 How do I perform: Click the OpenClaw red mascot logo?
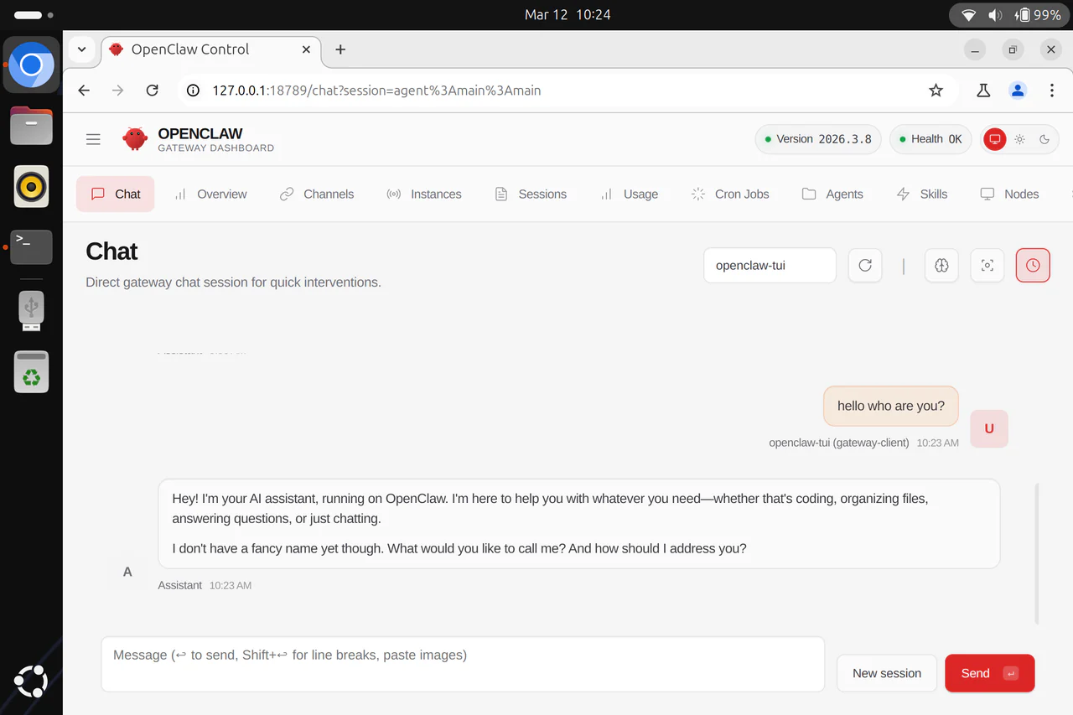tap(135, 139)
